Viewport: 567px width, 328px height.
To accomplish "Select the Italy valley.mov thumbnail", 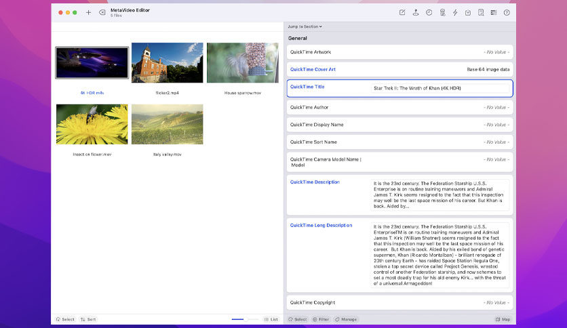I will (167, 124).
